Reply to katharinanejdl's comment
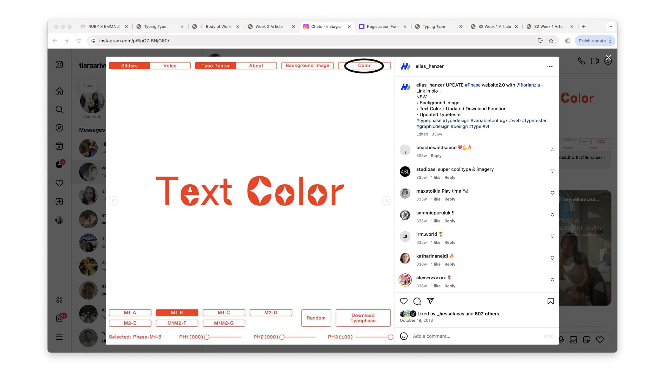The width and height of the screenshot is (665, 378). (x=450, y=264)
